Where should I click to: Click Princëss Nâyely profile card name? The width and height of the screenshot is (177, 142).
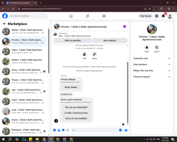point(68,80)
